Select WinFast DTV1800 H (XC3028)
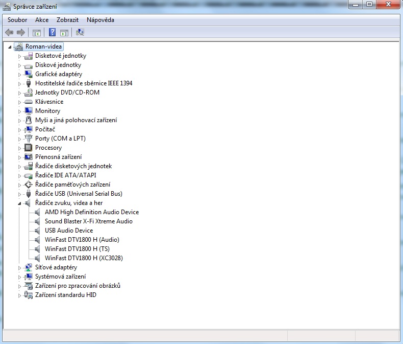Image resolution: width=403 pixels, height=344 pixels. 84,258
